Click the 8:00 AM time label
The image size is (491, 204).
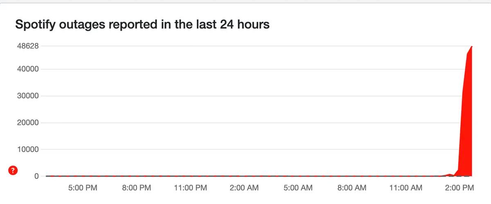[x=351, y=188]
